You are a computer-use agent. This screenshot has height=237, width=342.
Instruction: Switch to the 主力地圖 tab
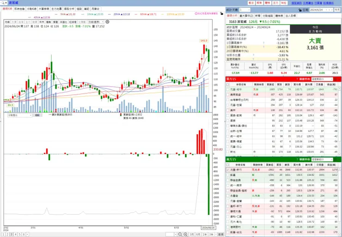[56, 9]
